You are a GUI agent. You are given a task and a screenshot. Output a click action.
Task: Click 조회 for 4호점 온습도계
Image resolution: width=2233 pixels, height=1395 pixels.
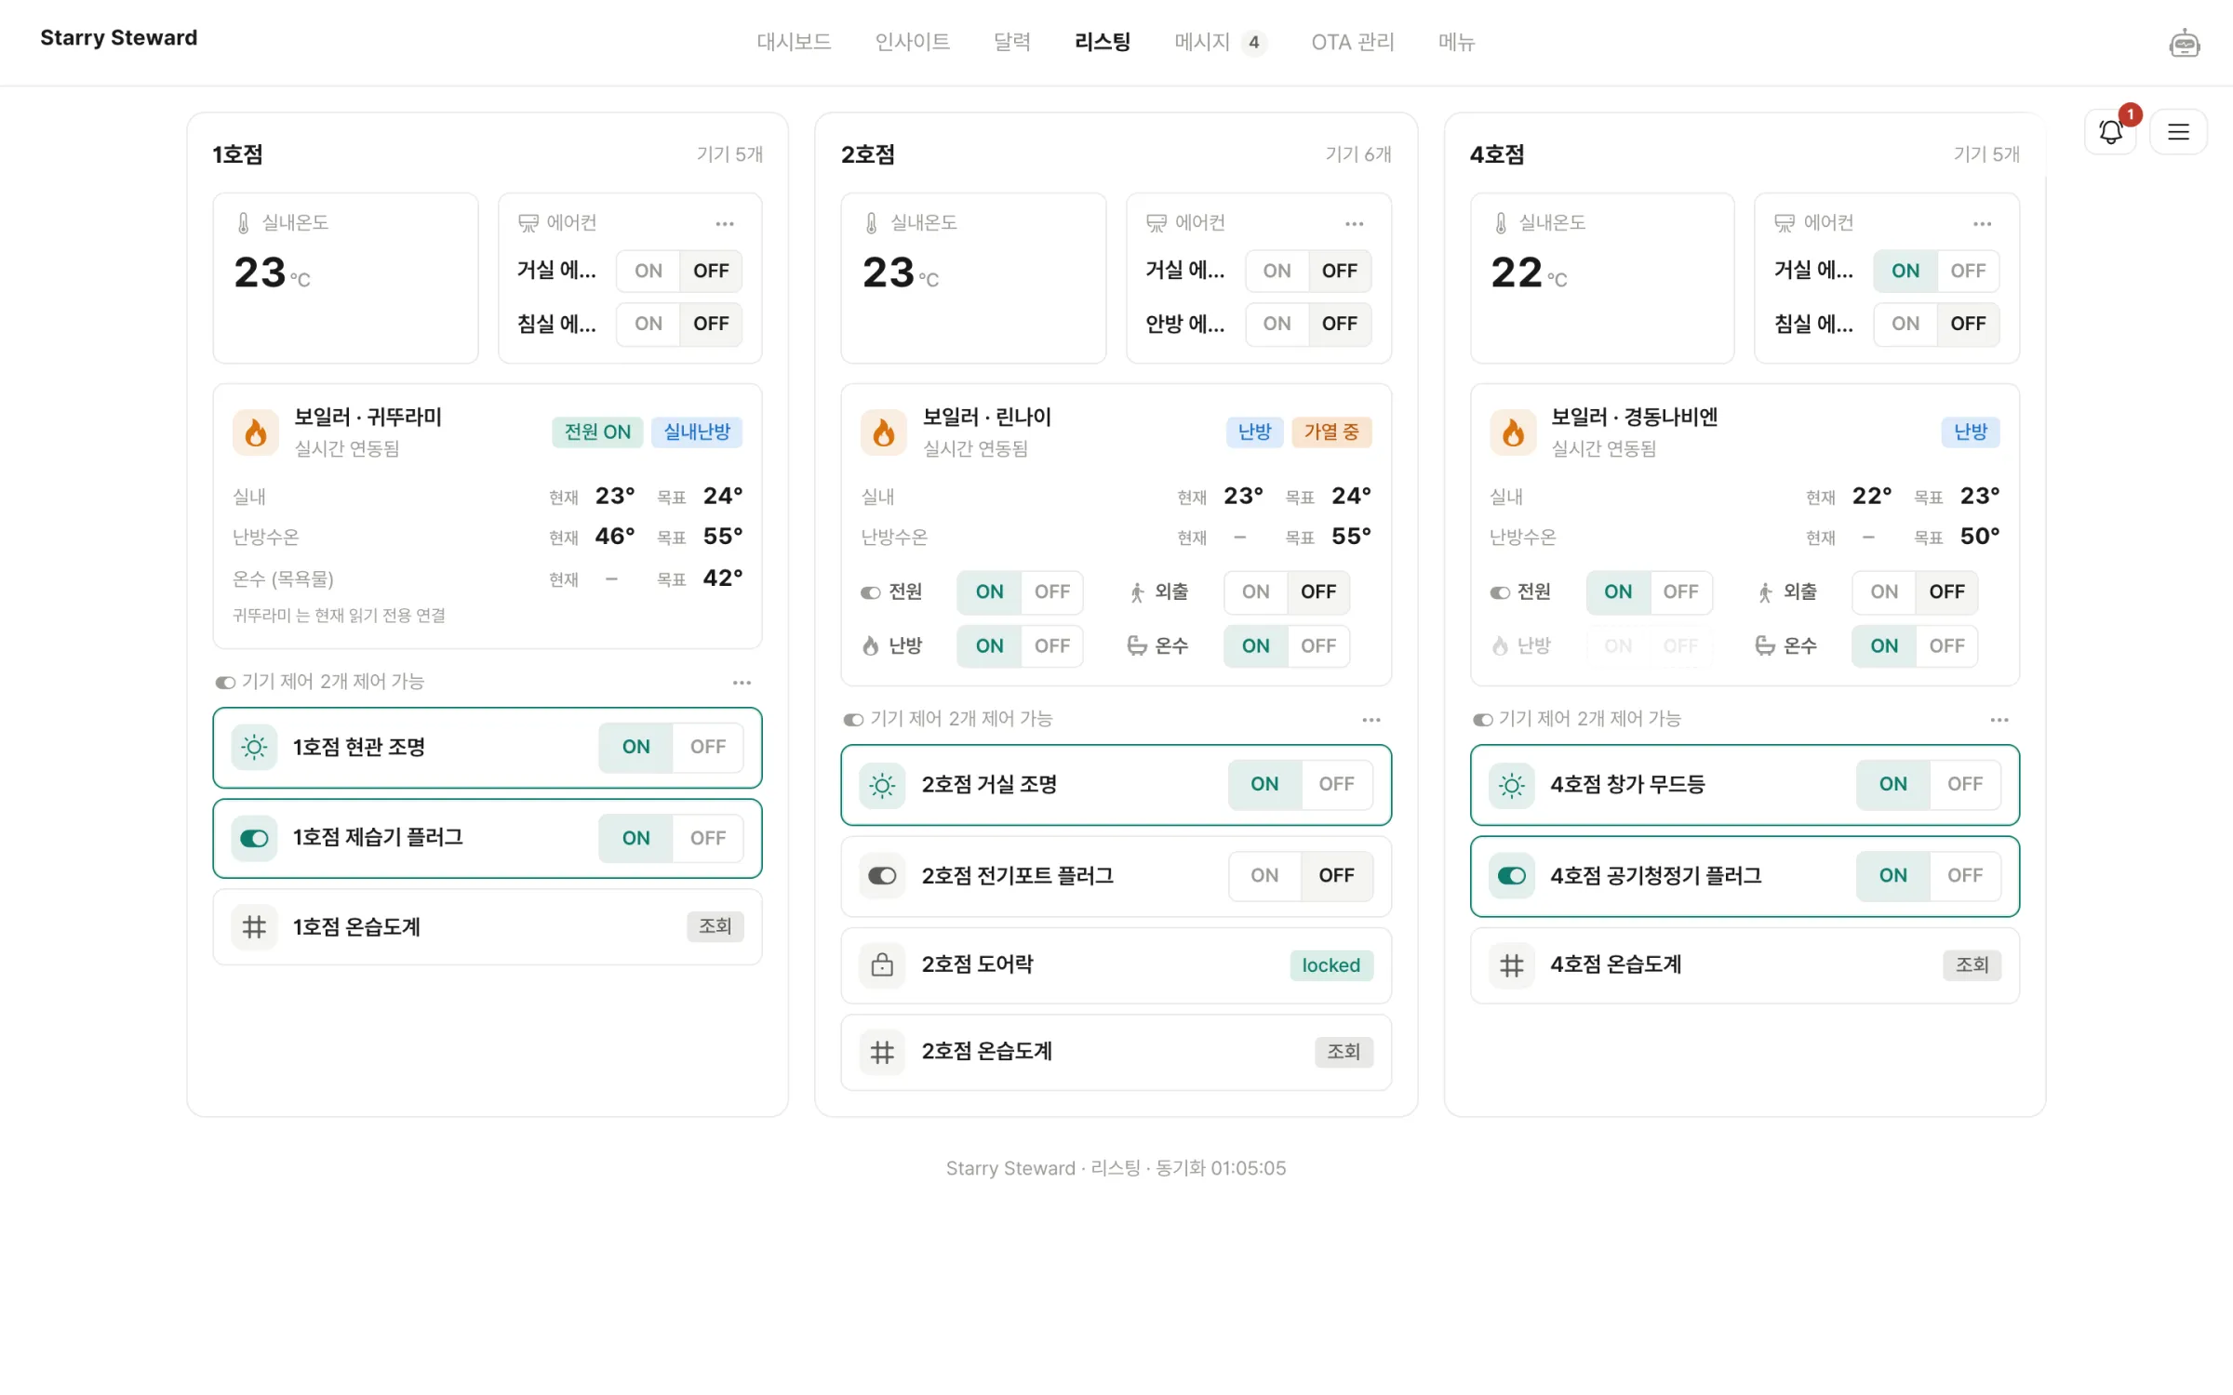(1972, 965)
